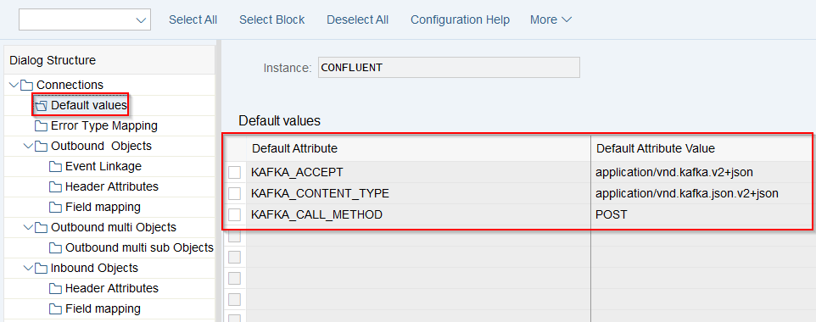Click Select All button

tap(193, 19)
